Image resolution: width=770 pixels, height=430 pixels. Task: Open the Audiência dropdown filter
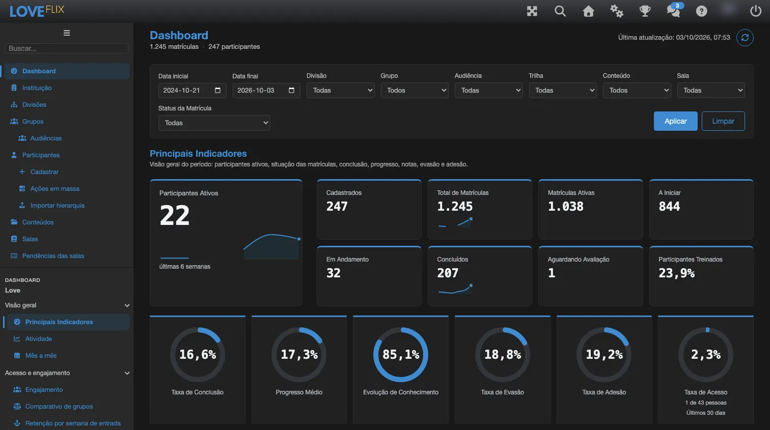pos(489,91)
